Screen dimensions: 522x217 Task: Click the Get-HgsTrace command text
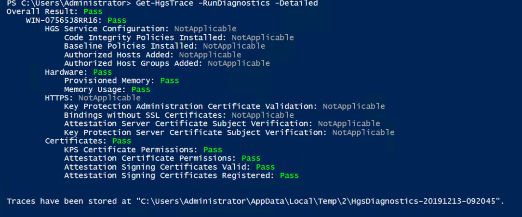[227, 4]
